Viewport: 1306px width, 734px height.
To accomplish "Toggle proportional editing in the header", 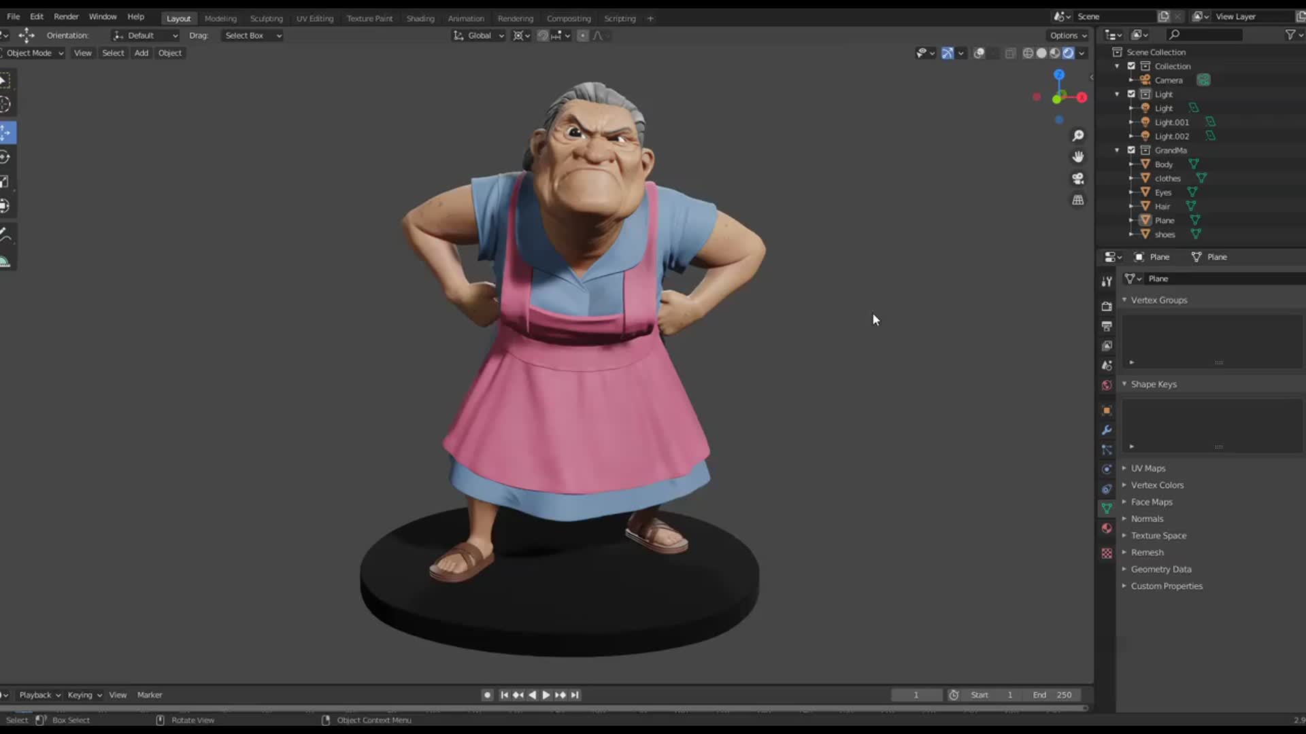I will 583,35.
